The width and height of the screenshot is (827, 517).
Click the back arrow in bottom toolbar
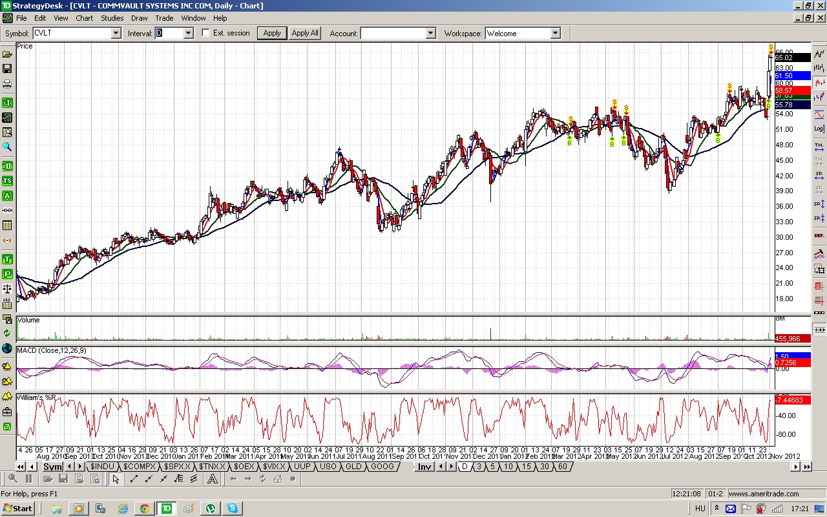pos(233,479)
